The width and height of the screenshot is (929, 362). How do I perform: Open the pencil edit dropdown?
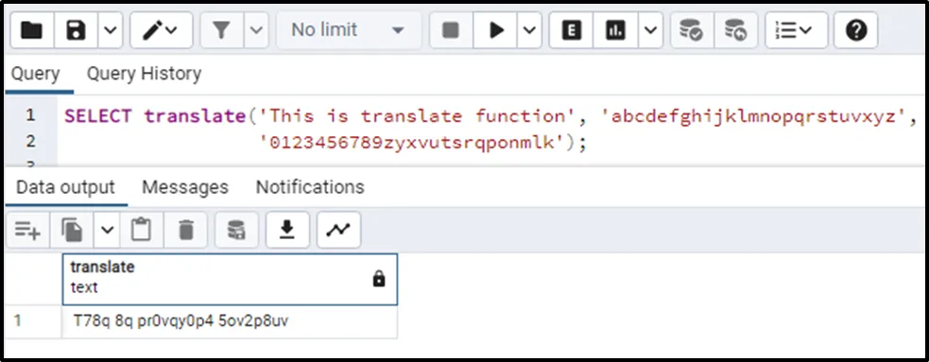pos(162,30)
